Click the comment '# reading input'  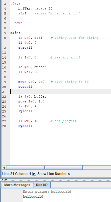tap(65, 58)
